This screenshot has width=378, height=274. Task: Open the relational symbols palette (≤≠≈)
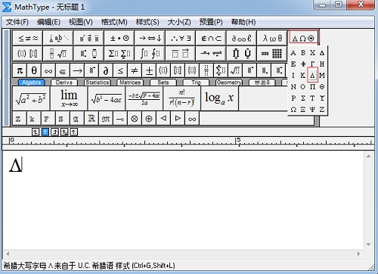pyautogui.click(x=28, y=38)
